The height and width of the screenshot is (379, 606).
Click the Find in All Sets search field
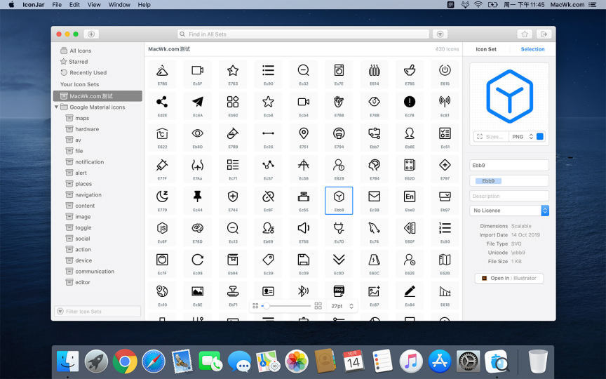tap(303, 34)
